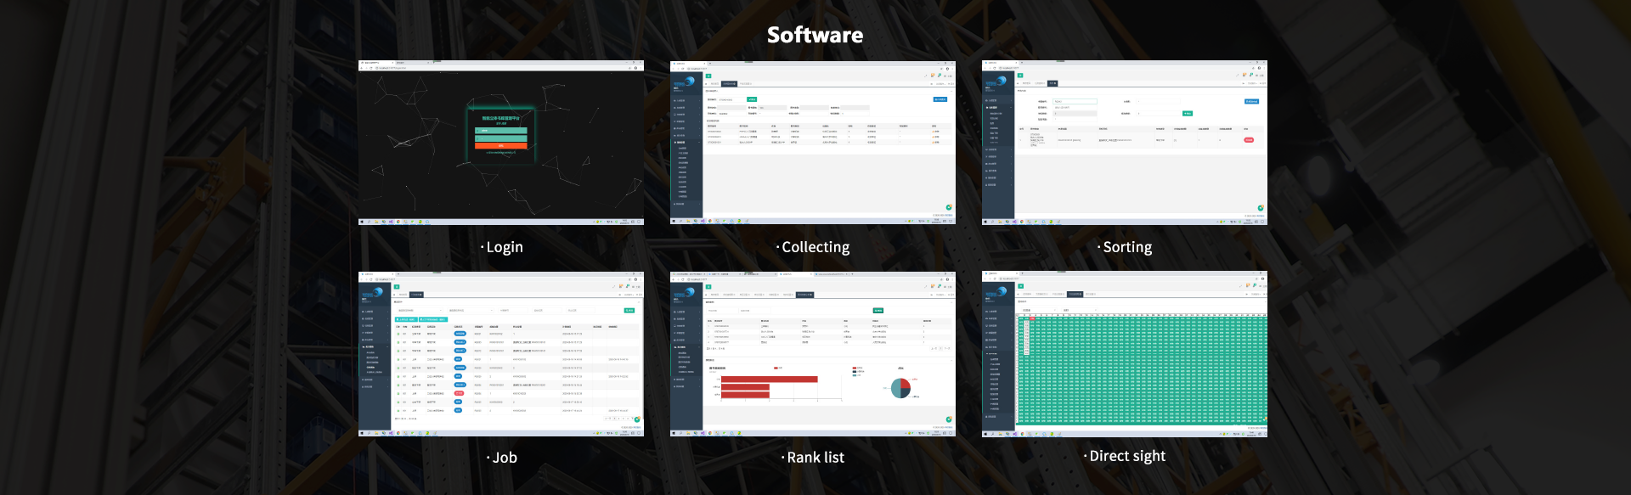
Task: Open the first filter dropdown in Job screenshot
Action: click(416, 311)
